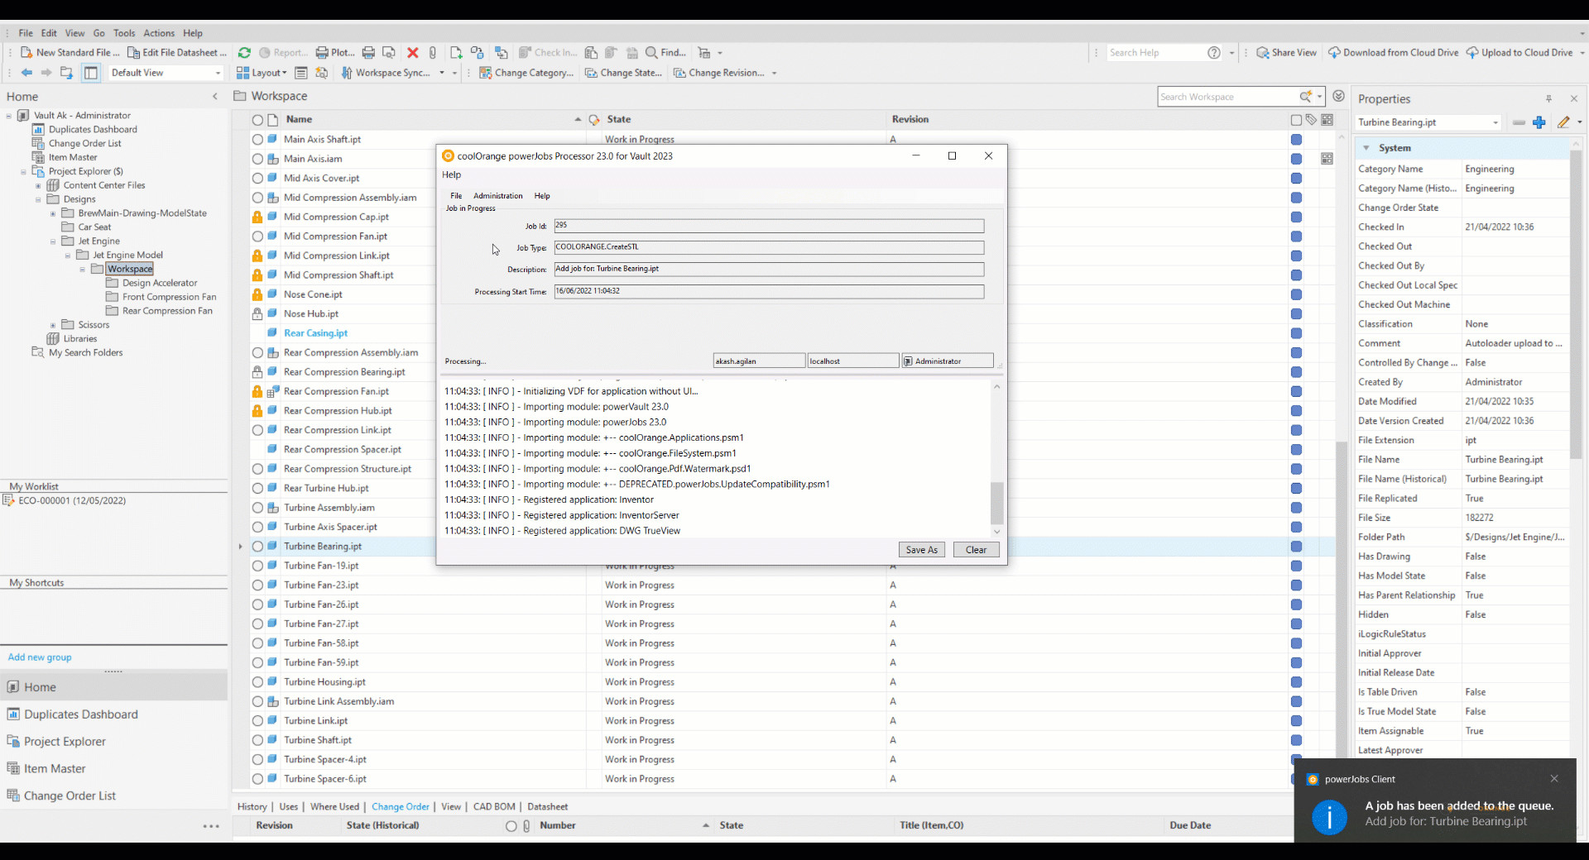Click the pencil edit icon in Properties

click(1563, 122)
